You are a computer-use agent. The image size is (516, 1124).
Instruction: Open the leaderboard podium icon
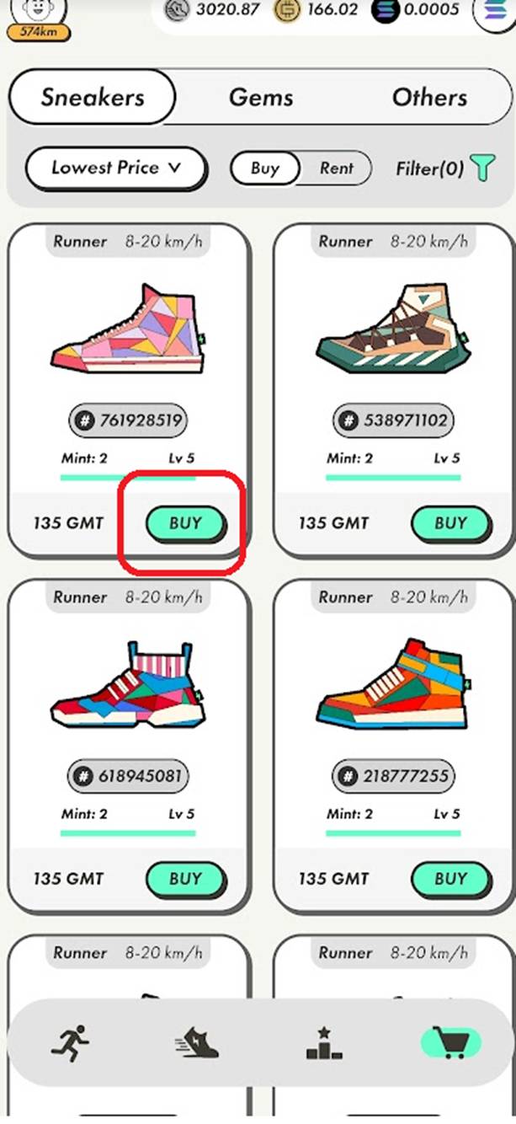(x=324, y=1042)
